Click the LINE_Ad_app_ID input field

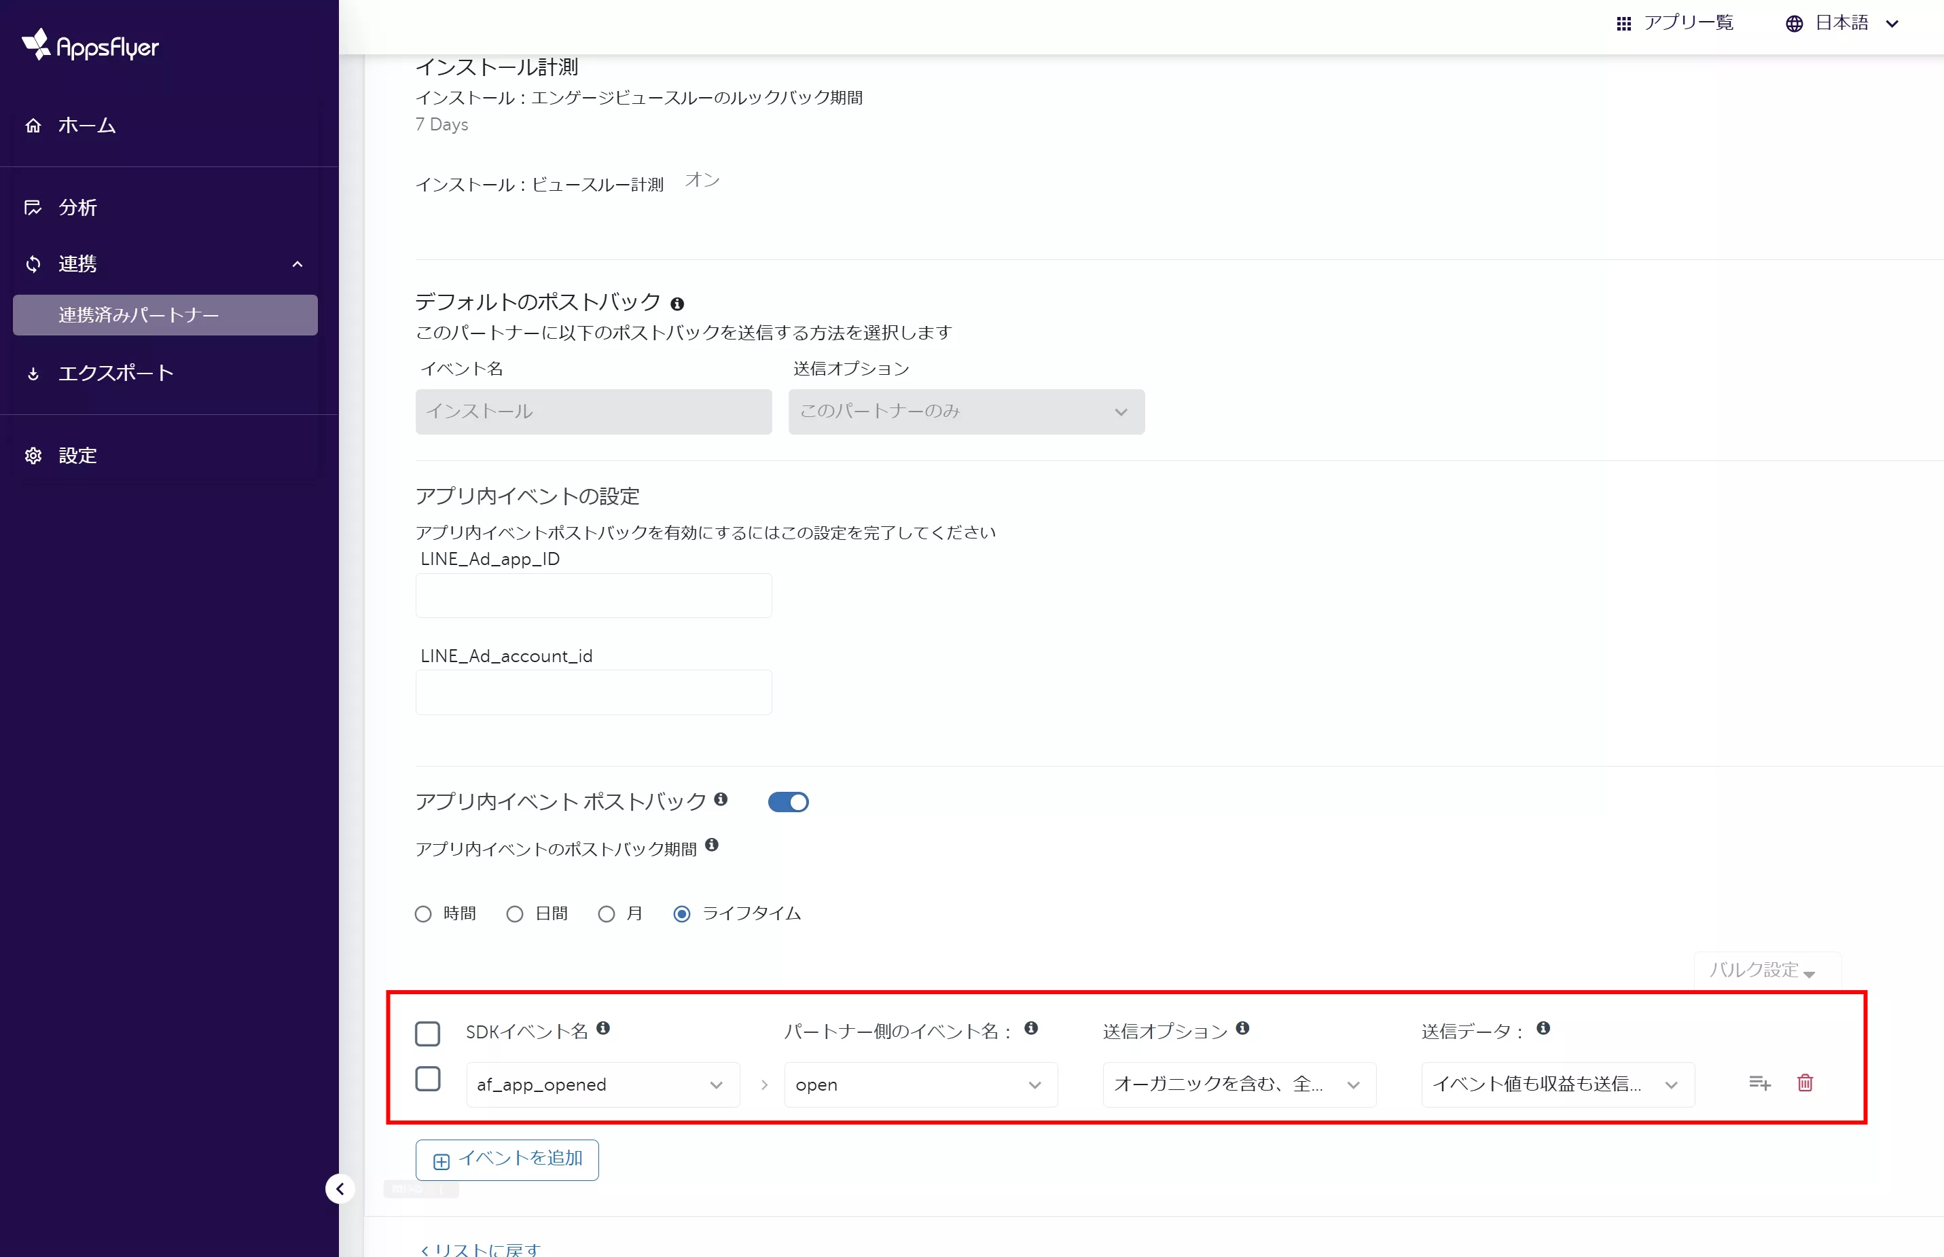click(593, 596)
